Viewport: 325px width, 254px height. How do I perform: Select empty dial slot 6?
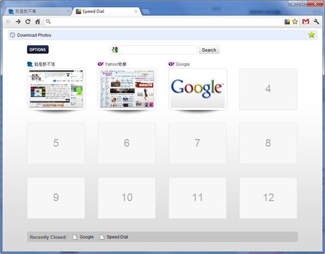click(x=127, y=143)
